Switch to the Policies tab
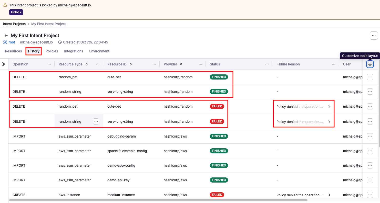Screen dimensions: 380x203 (x=52, y=51)
